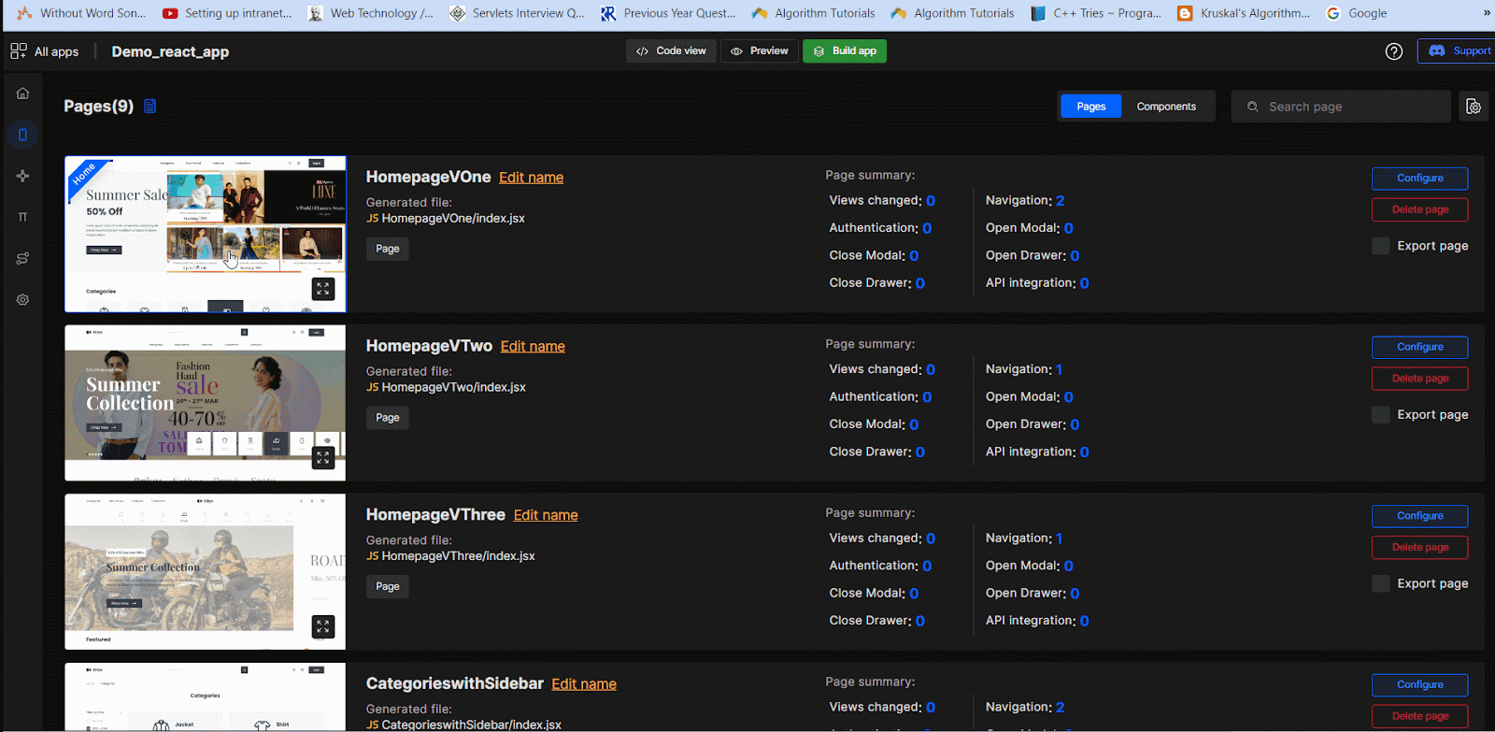Open the C++ Tries bookmark

tap(1096, 13)
